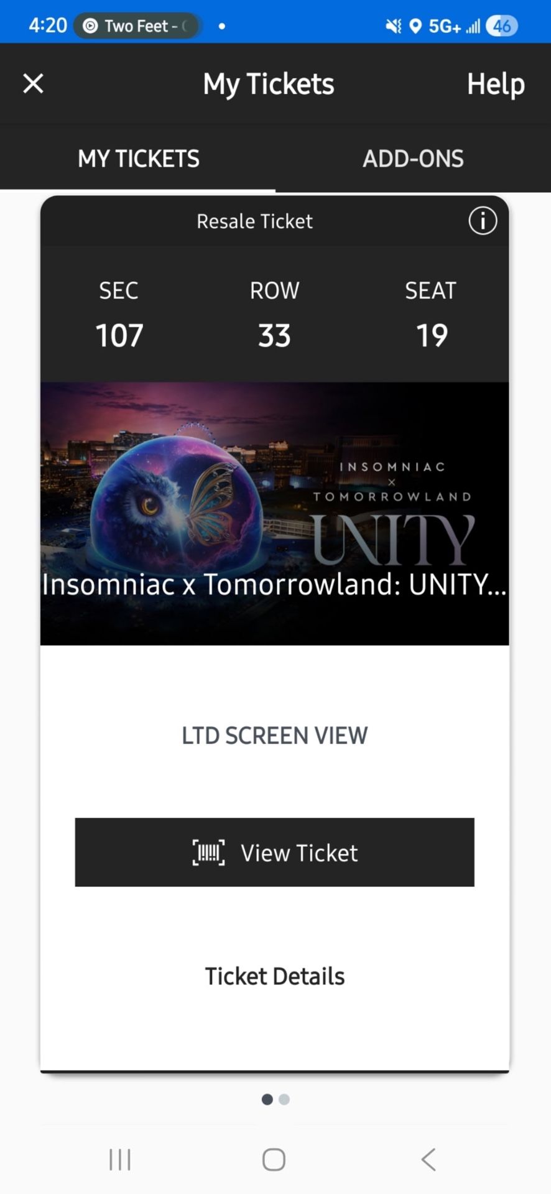This screenshot has height=1194, width=551.
Task: Tap the Android back arrow icon
Action: (428, 1160)
